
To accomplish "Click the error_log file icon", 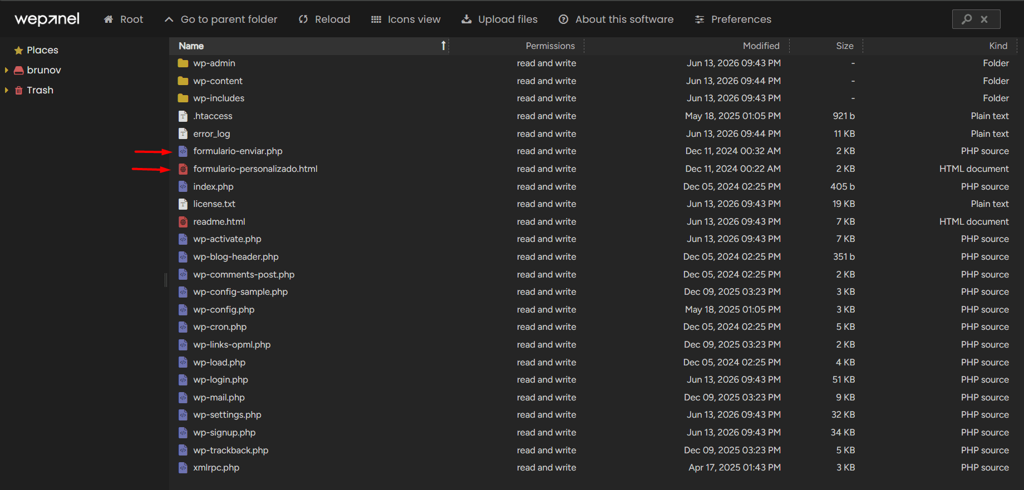I will [183, 133].
